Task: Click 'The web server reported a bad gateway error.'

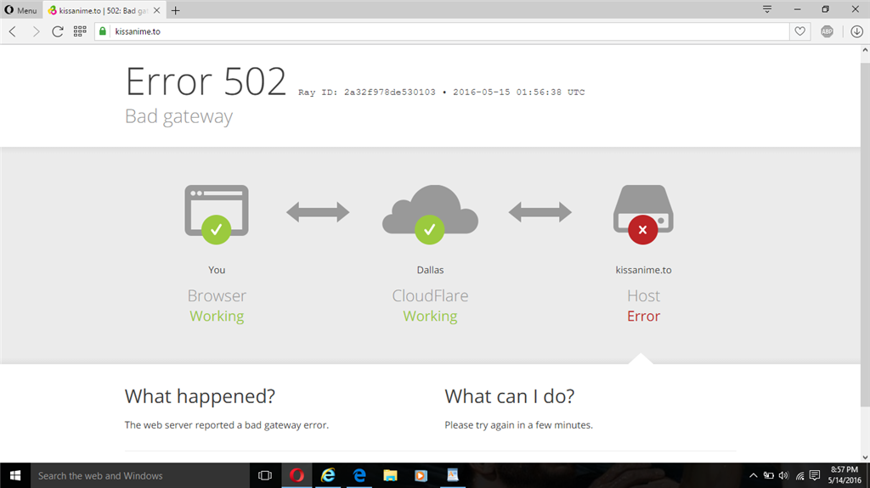Action: point(226,425)
